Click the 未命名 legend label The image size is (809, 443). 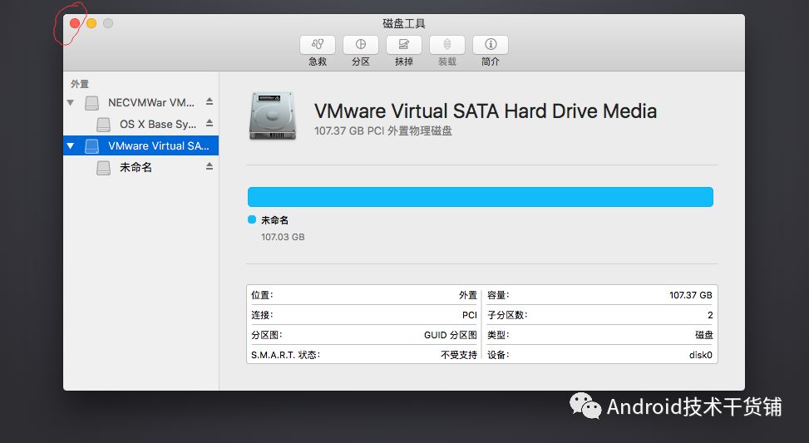pyautogui.click(x=274, y=220)
